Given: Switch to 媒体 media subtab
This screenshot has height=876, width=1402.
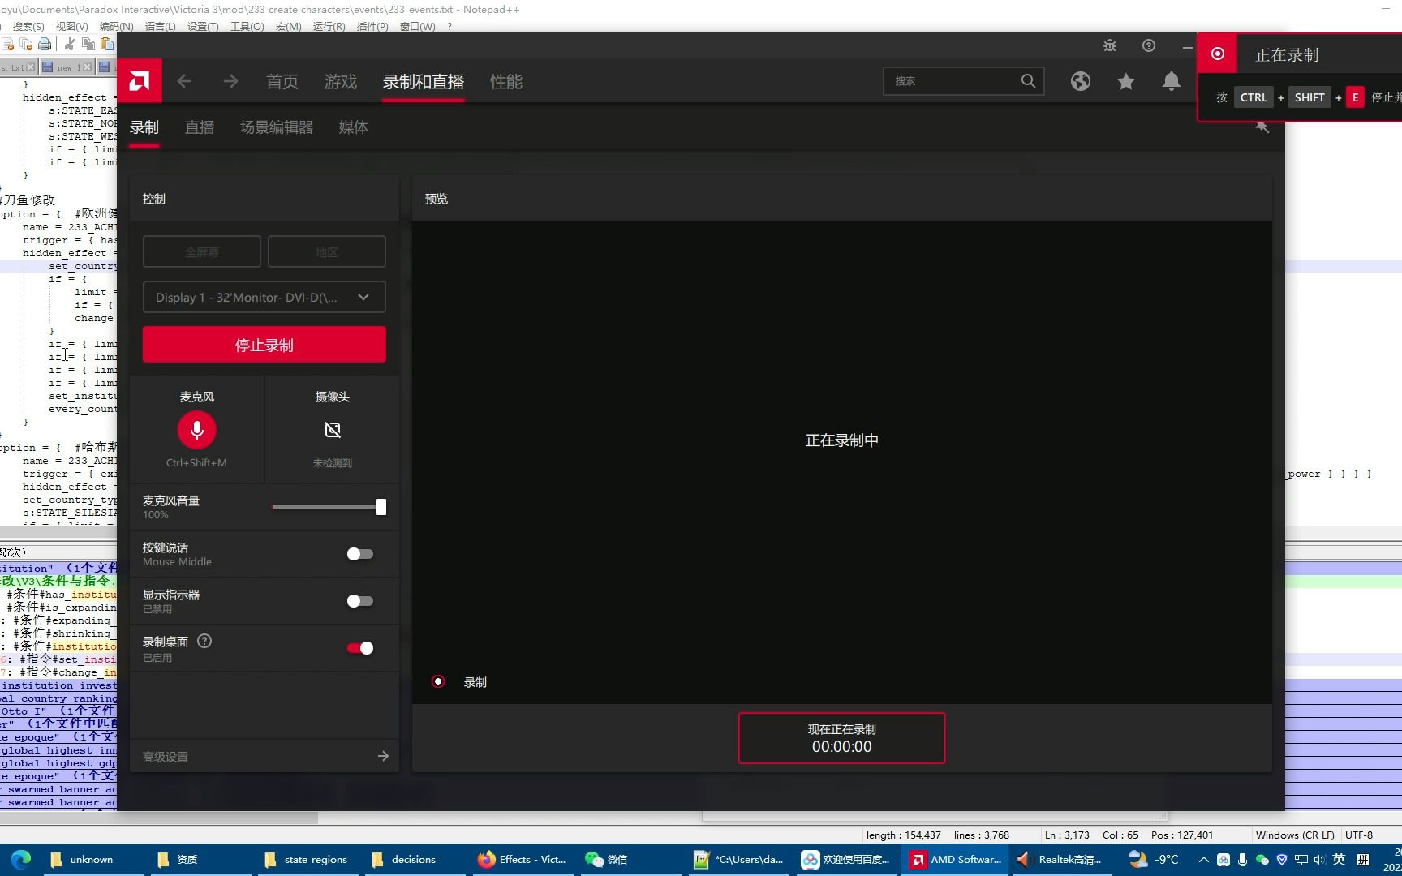Looking at the screenshot, I should point(354,127).
